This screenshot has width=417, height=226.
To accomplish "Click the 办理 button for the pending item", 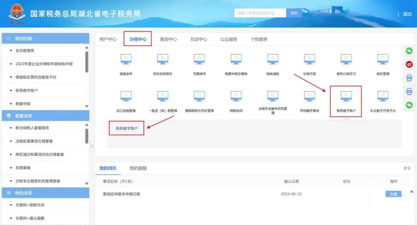I will [393, 194].
